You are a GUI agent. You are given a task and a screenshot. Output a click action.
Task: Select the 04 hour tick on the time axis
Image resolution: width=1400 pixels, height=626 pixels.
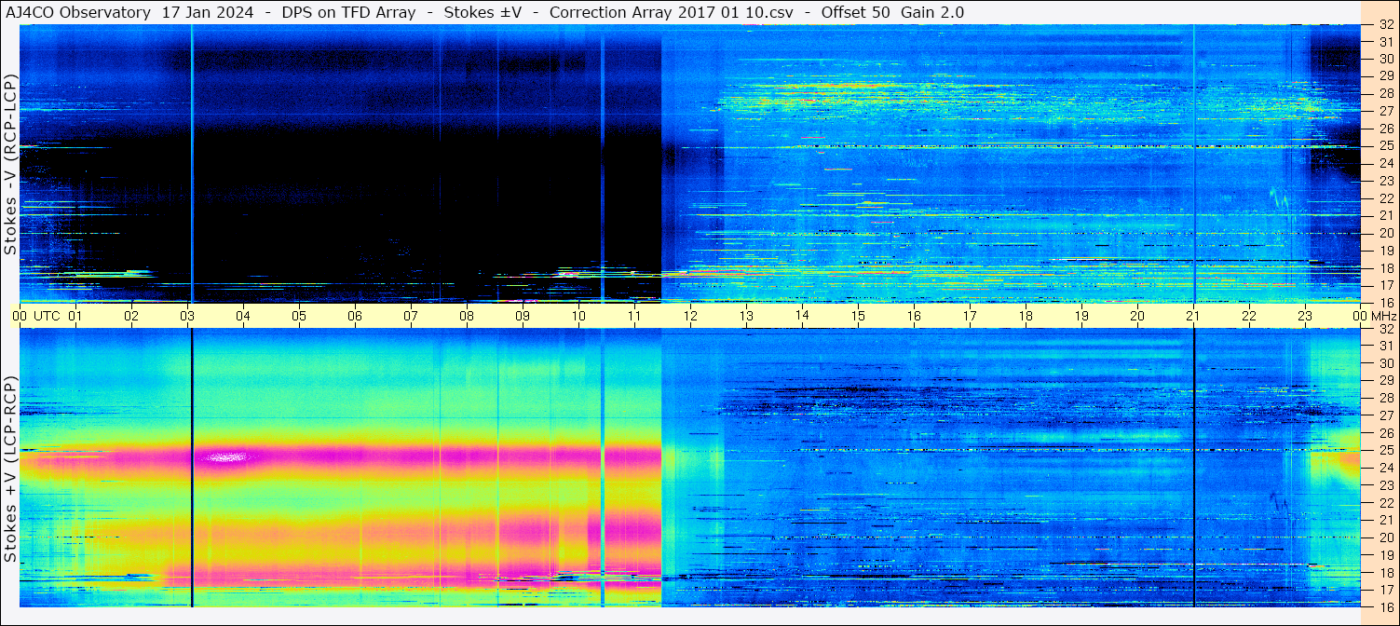tap(243, 316)
